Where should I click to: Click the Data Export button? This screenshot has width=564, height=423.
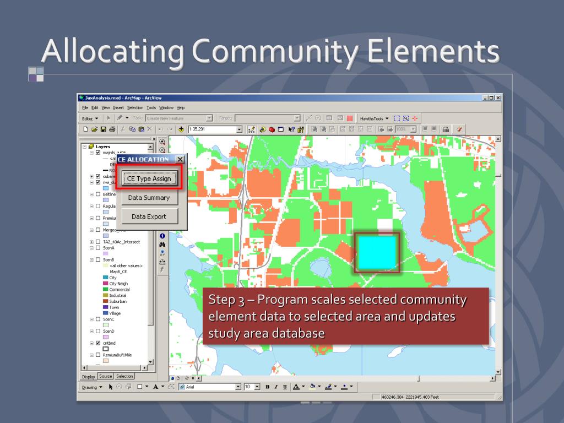click(149, 216)
